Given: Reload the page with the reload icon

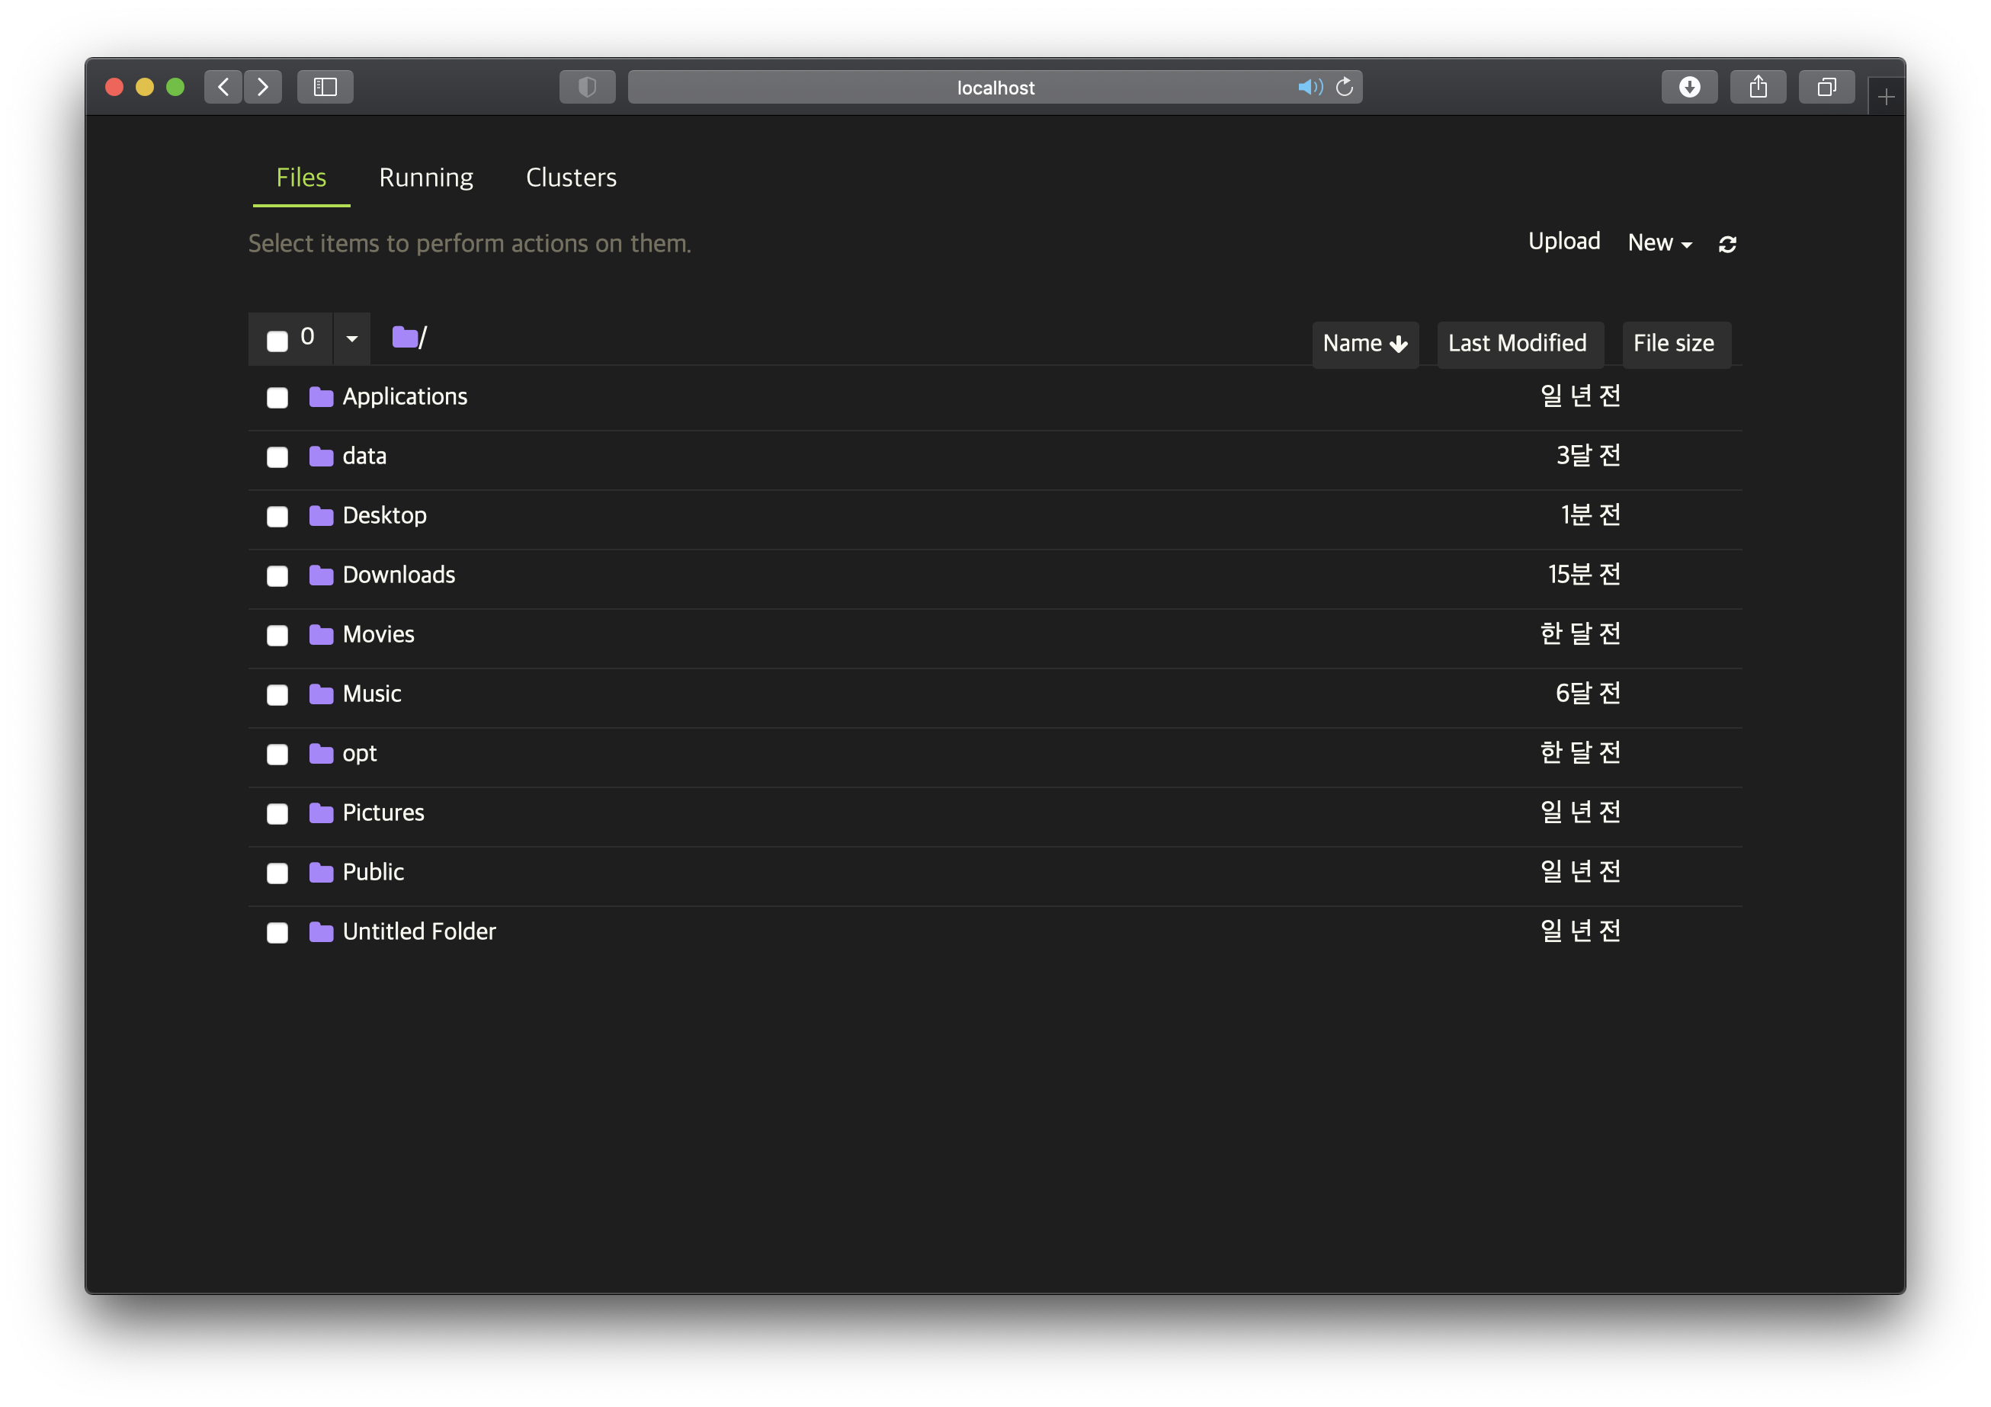Looking at the screenshot, I should tap(1344, 87).
